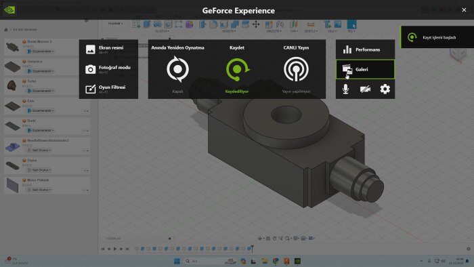
Task: Step back one timeline feature in Fusion
Action: coord(109,249)
